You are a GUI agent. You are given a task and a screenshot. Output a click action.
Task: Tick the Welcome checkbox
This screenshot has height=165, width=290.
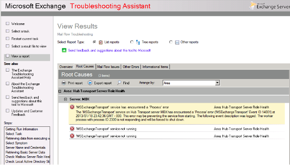(7, 23)
